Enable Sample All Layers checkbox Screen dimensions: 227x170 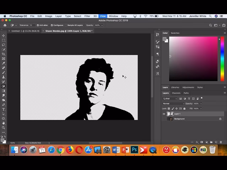click(x=66, y=25)
